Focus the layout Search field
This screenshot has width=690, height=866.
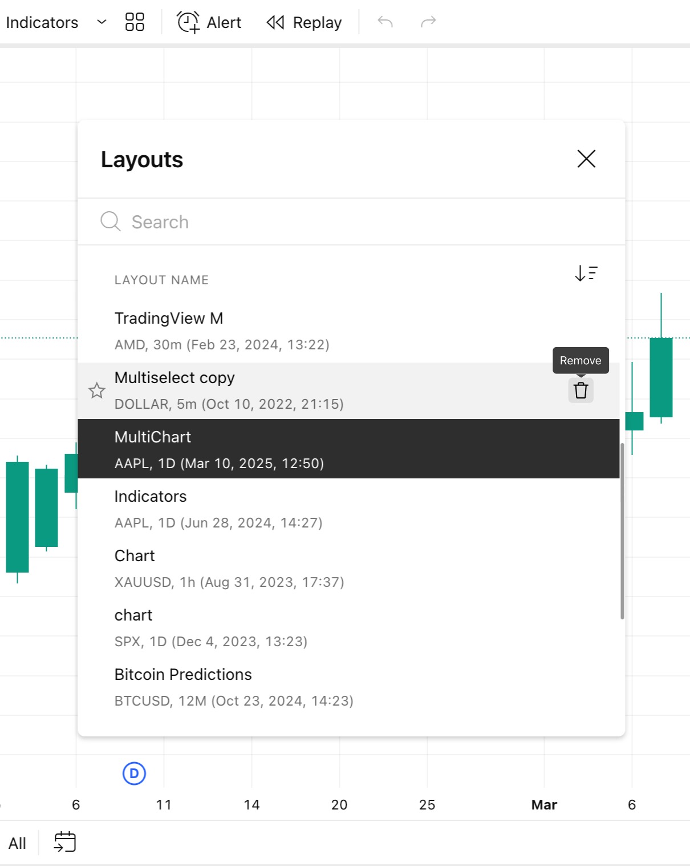coord(342,222)
